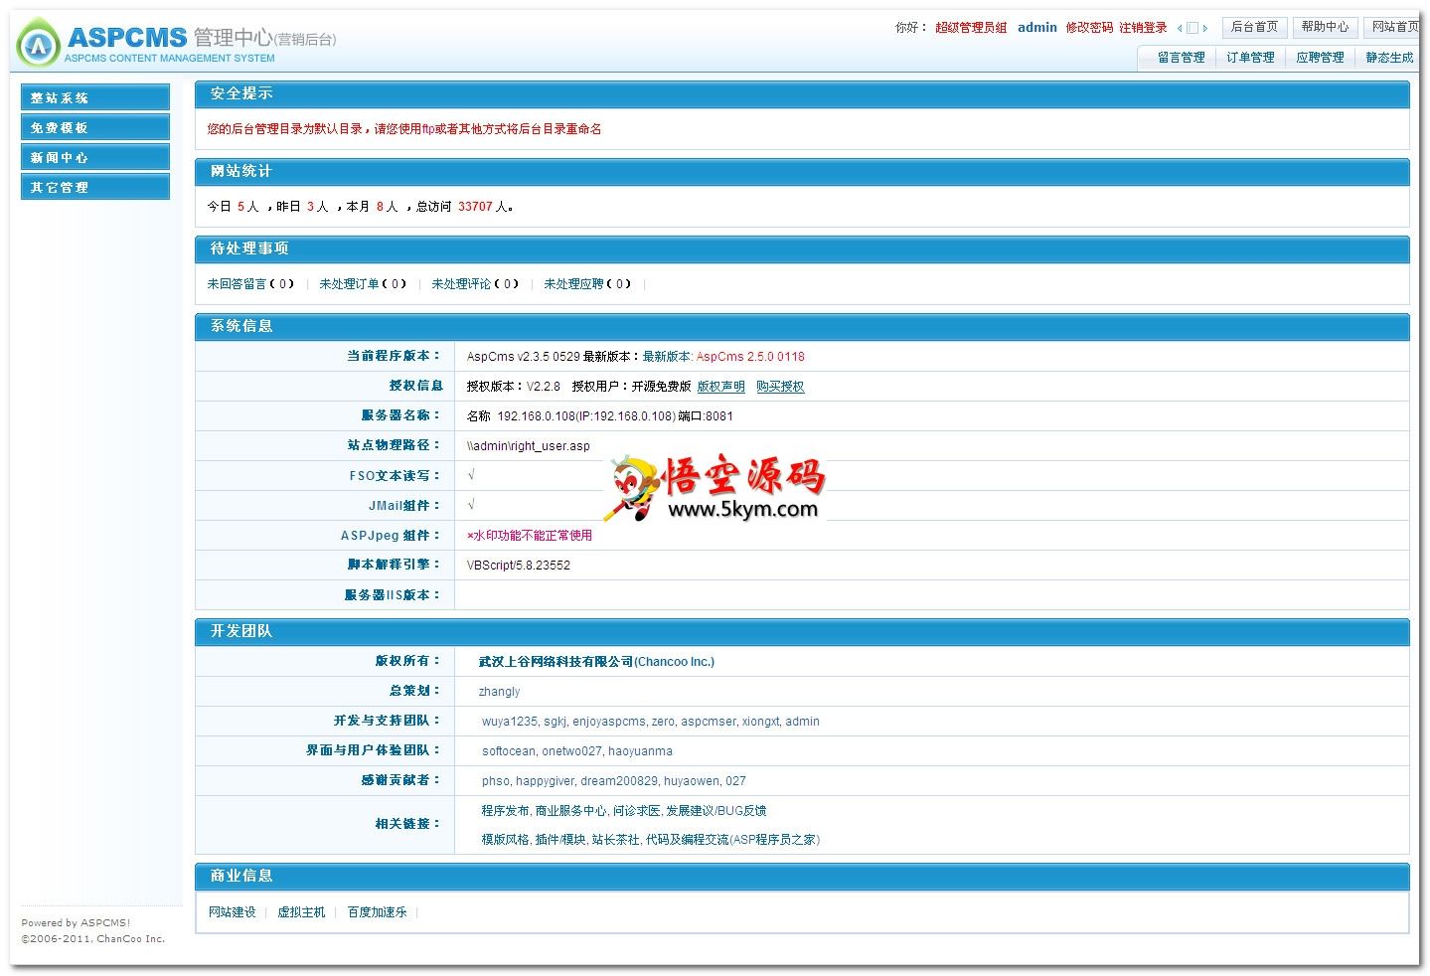Click the total visits number 33707
This screenshot has height=976, width=1430.
[475, 207]
